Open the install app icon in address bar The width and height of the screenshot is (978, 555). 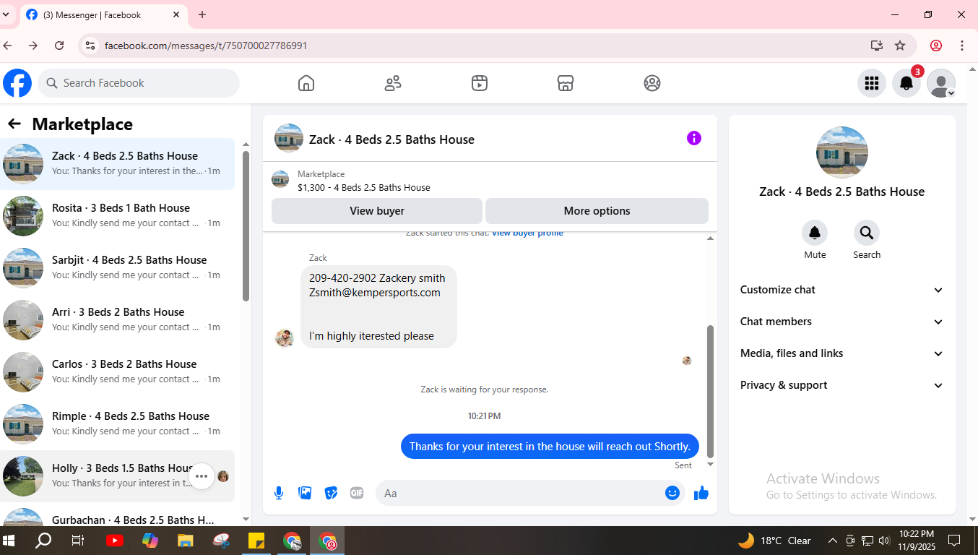pos(877,46)
